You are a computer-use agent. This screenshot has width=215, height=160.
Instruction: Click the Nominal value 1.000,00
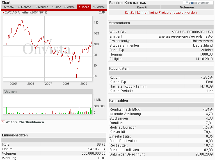(x=206, y=54)
